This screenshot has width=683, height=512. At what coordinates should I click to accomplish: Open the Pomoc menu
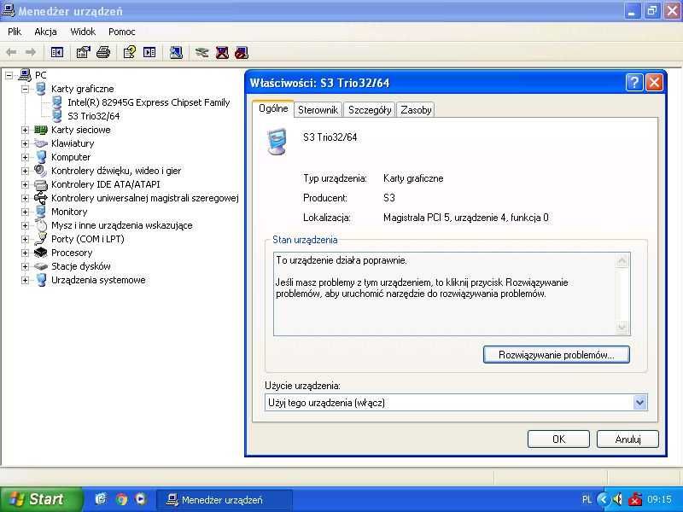pyautogui.click(x=121, y=32)
